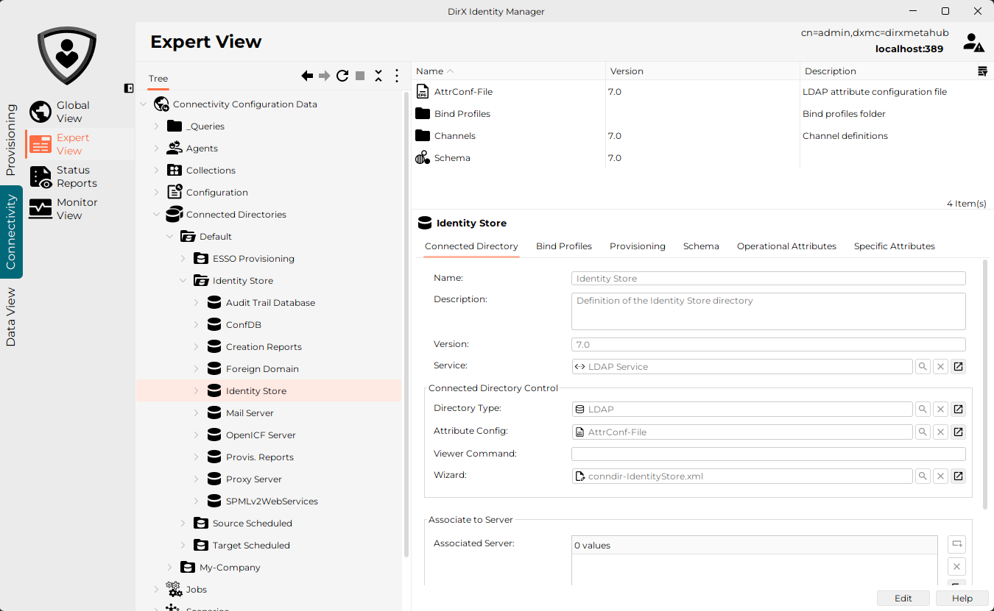The image size is (994, 611).
Task: Select the Tree tab label
Action: coord(158,79)
